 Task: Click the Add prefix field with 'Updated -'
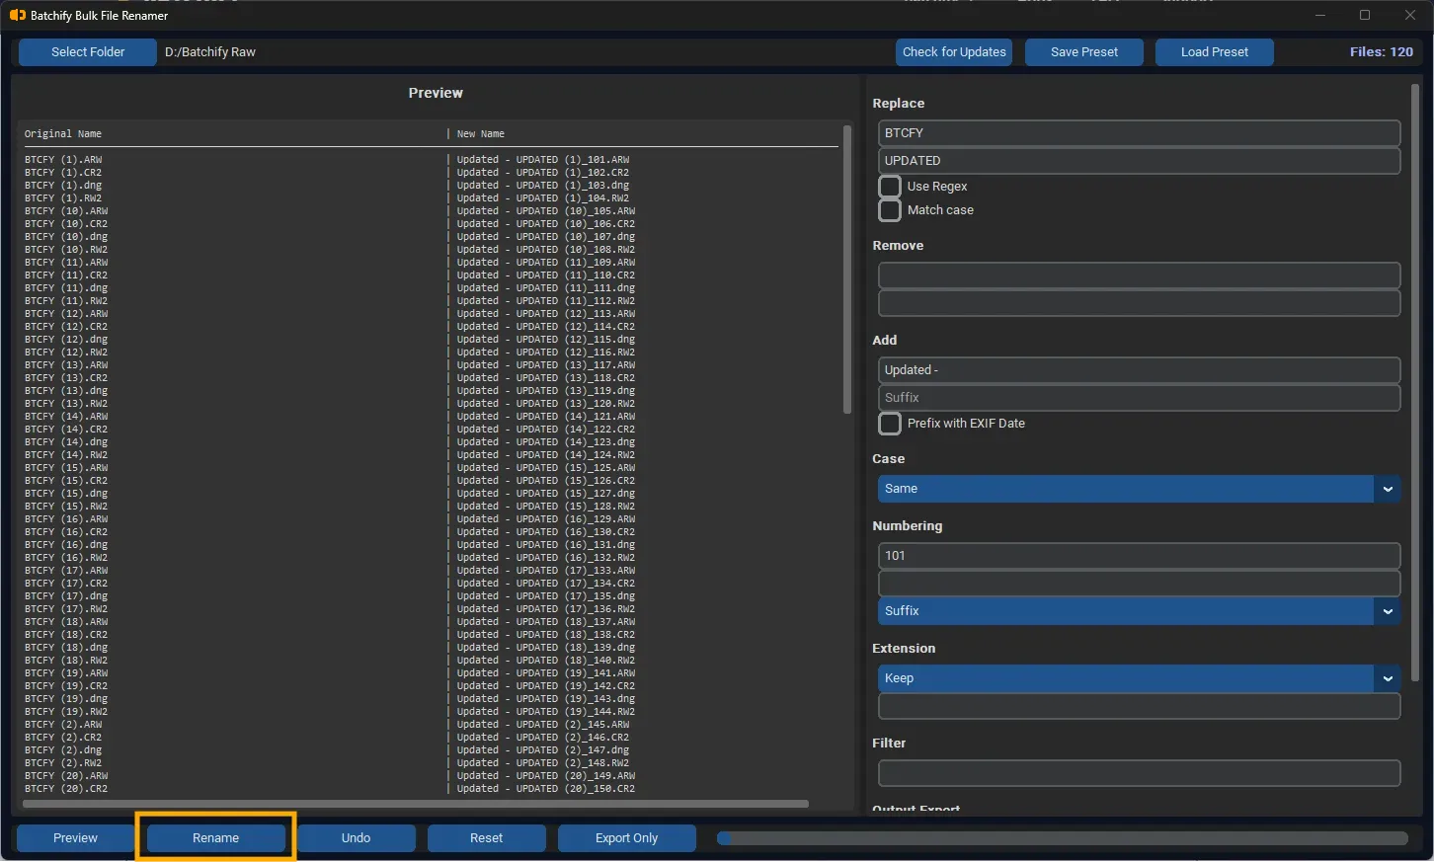coord(1139,370)
